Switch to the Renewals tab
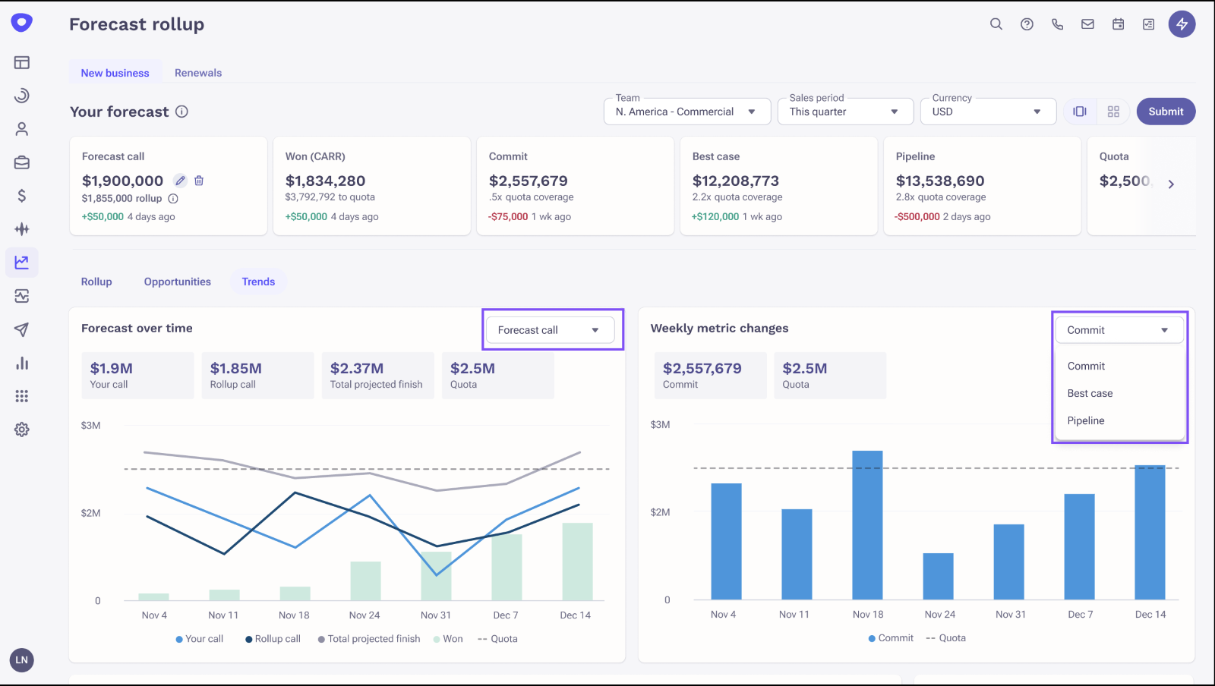The height and width of the screenshot is (686, 1215). coord(198,73)
